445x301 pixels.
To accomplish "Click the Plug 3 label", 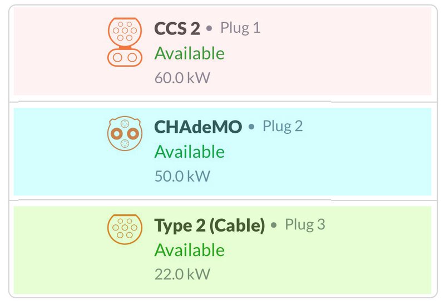I will [305, 225].
